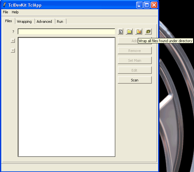Click the move-up arrow button
Screen dimensions: 194x172
pos(13,41)
